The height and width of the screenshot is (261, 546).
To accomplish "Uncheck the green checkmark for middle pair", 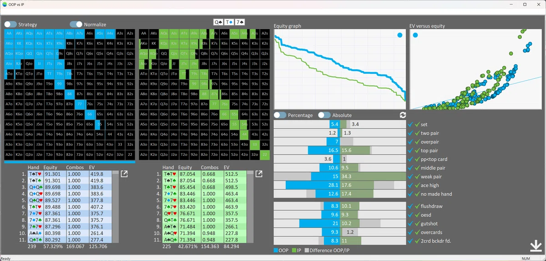I will point(417,168).
